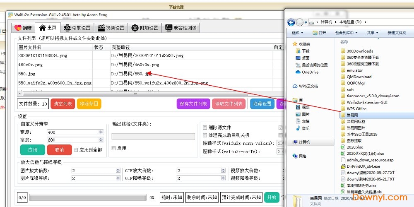Click the monitor icon on 兼容性测试 tab

(x=169, y=28)
